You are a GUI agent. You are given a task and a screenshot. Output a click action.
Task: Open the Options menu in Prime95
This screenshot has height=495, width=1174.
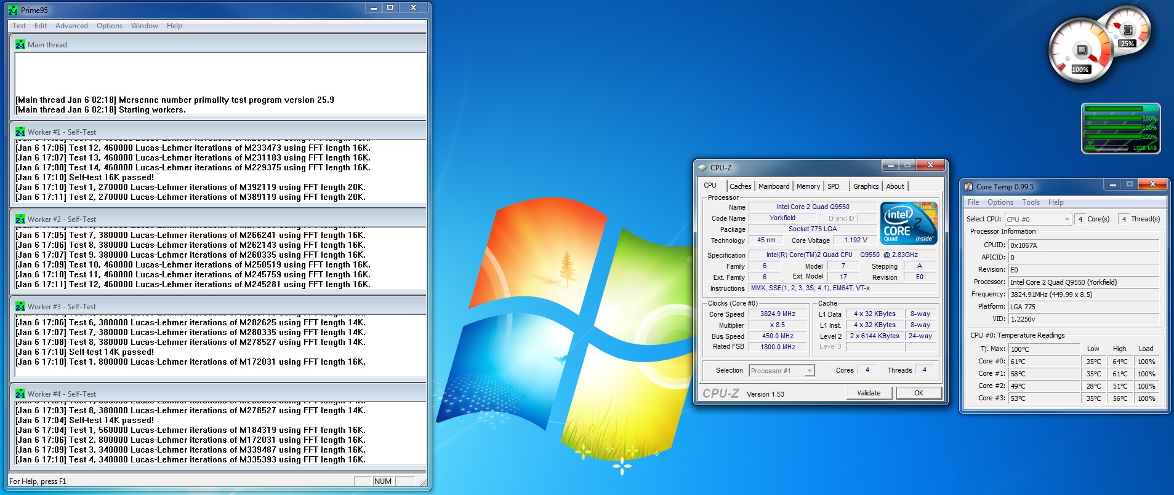pyautogui.click(x=110, y=26)
